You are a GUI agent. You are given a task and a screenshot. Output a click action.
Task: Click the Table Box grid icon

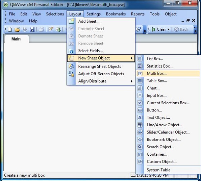tap(140, 81)
